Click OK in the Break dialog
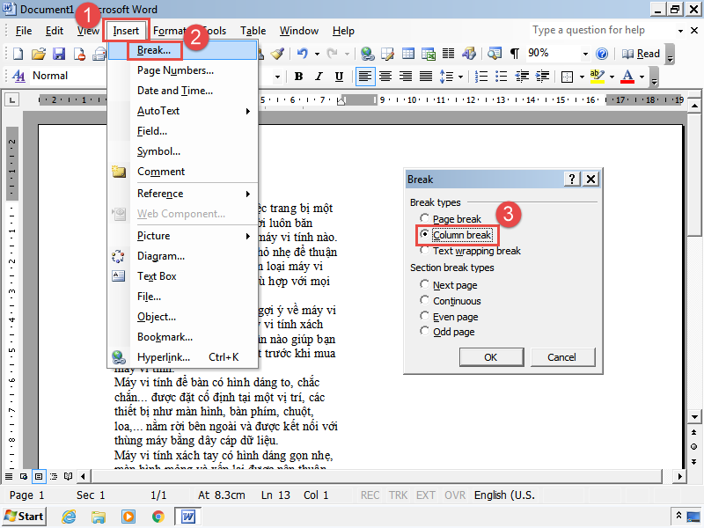The width and height of the screenshot is (704, 528). click(491, 357)
